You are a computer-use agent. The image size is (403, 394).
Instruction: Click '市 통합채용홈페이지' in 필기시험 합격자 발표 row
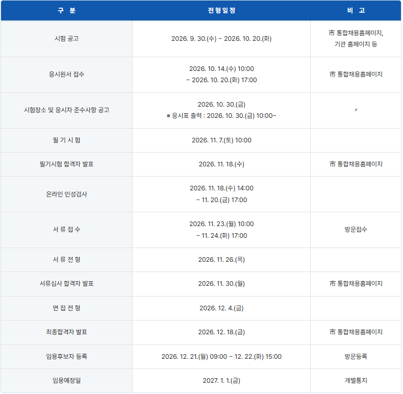point(356,164)
